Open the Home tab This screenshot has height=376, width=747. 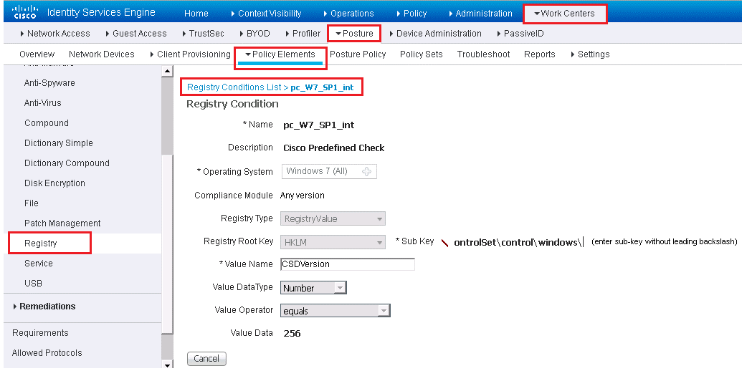pos(196,14)
